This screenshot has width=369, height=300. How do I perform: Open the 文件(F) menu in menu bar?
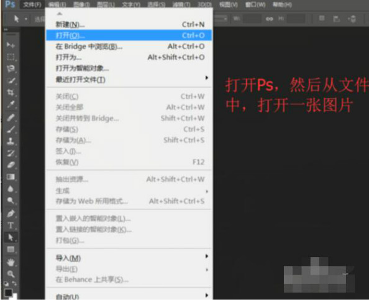[32, 4]
